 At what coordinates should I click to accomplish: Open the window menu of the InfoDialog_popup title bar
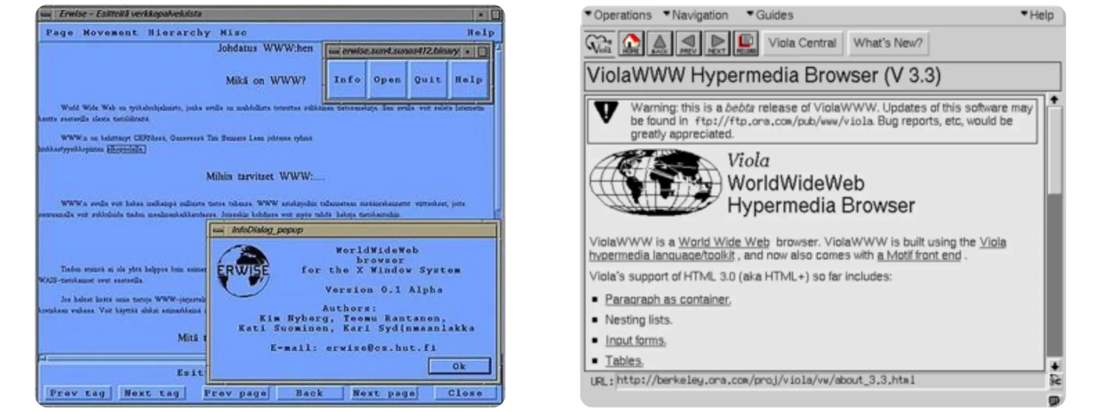(x=218, y=231)
